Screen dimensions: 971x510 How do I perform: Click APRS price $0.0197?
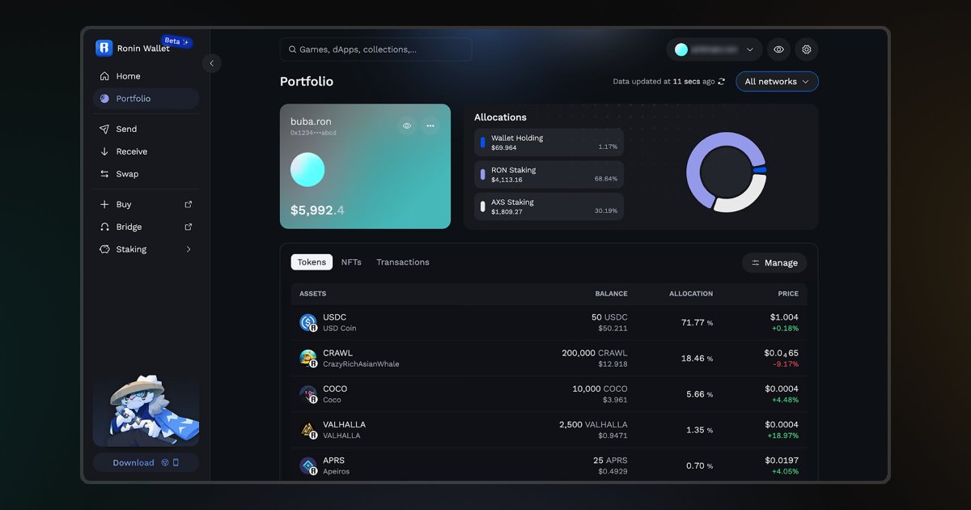(x=782, y=461)
